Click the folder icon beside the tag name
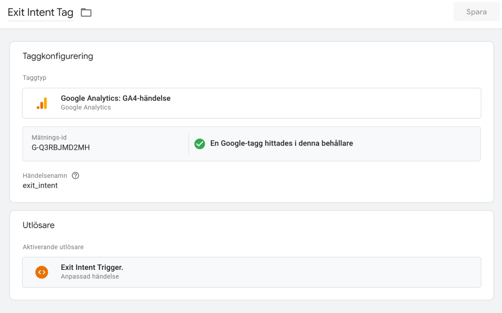 click(86, 12)
